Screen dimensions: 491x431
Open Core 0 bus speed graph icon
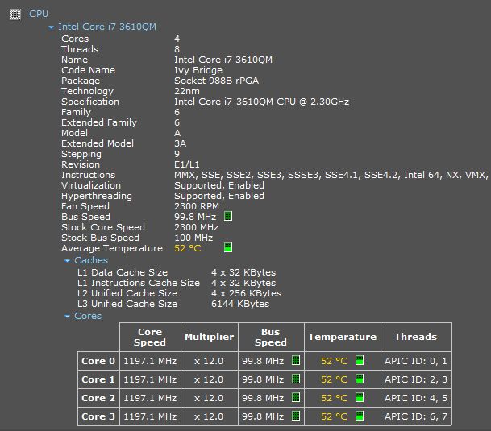pos(296,360)
